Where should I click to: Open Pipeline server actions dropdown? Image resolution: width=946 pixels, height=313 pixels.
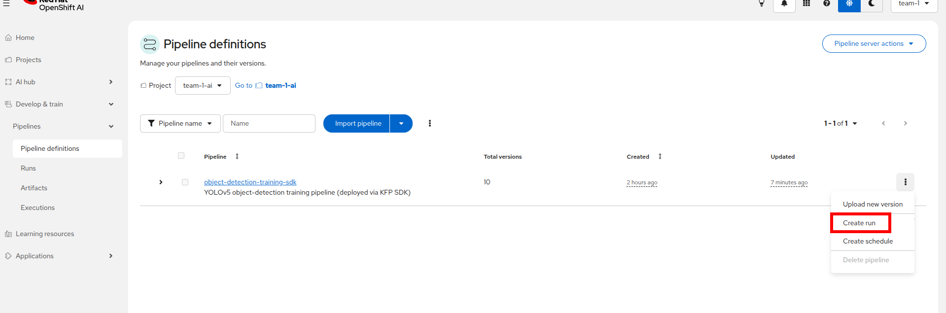[x=874, y=43]
